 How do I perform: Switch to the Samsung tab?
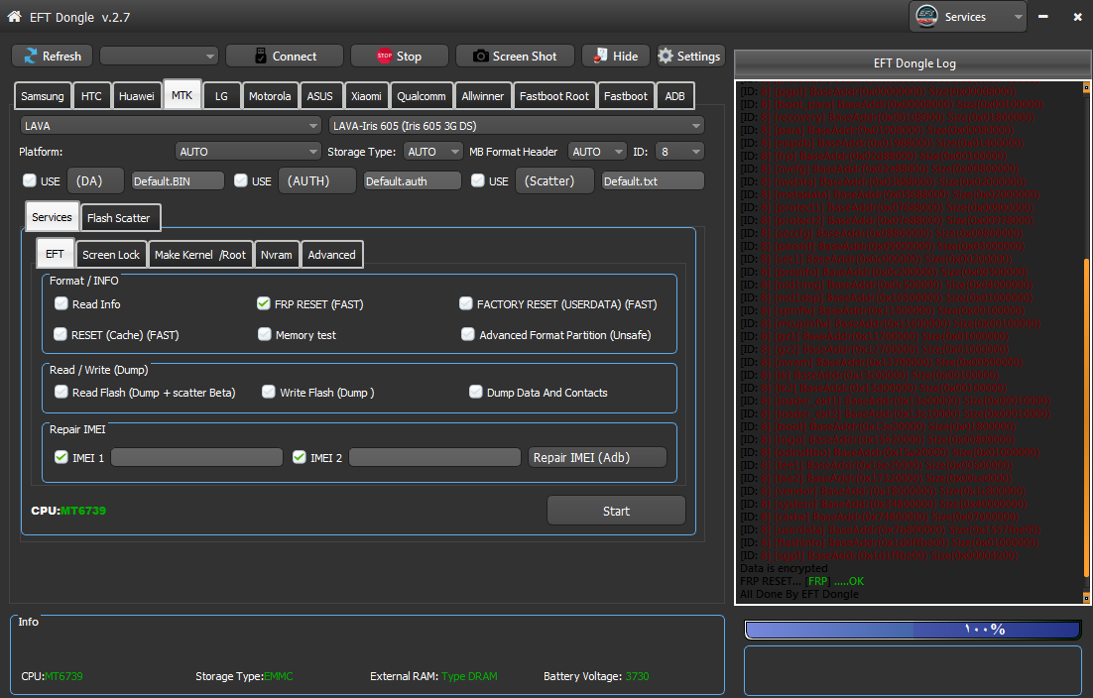click(x=43, y=96)
